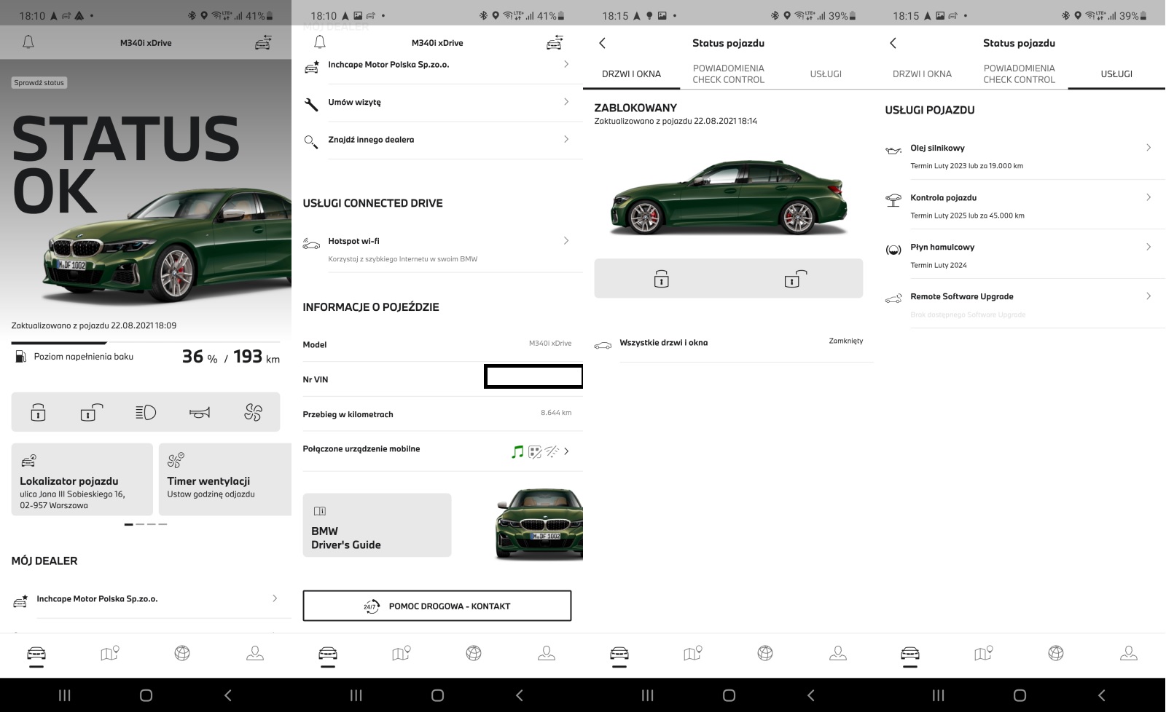Open notifications bell on STATUS OK screen
Viewport: 1166px width, 712px height.
(x=28, y=42)
